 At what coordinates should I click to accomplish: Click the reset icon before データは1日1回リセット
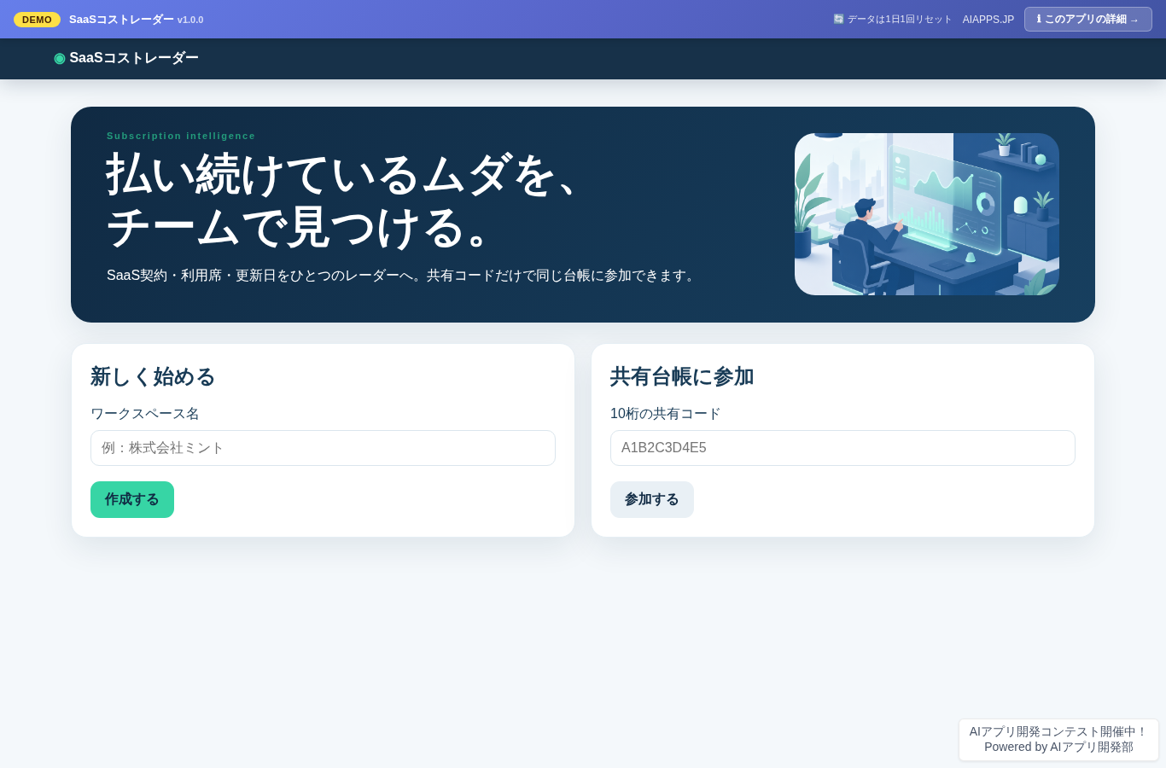pos(838,19)
